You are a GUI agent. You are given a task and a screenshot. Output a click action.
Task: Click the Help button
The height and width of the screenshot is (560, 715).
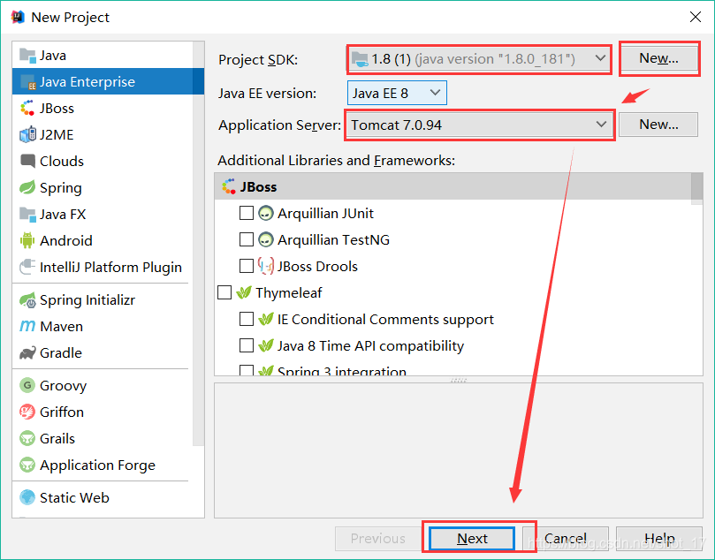pyautogui.click(x=659, y=539)
